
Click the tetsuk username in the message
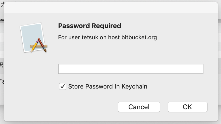[x=90, y=38]
